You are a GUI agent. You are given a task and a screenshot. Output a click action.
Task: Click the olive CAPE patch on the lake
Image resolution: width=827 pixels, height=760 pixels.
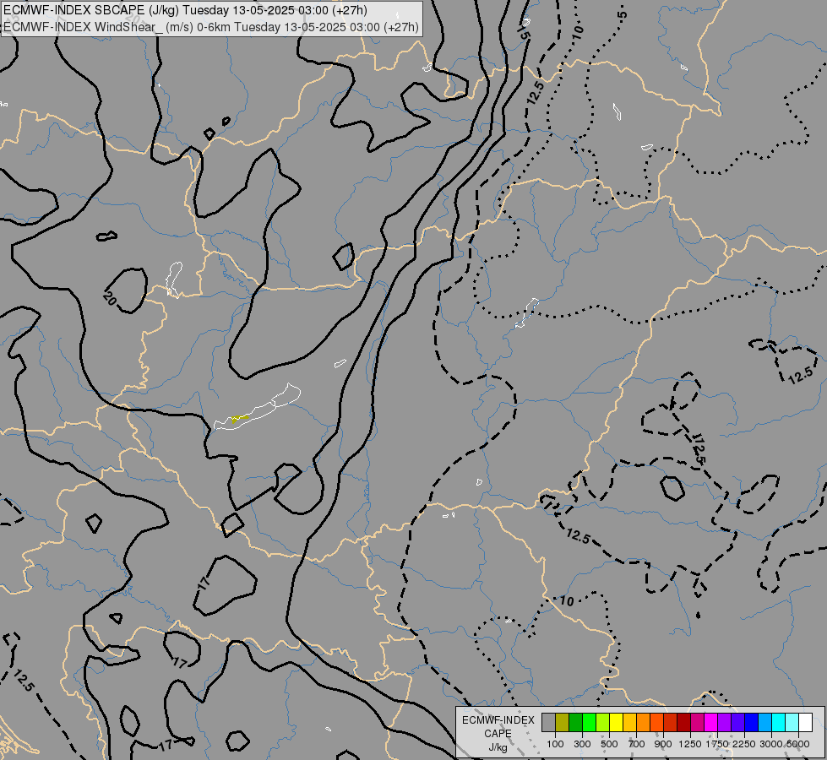click(x=239, y=419)
